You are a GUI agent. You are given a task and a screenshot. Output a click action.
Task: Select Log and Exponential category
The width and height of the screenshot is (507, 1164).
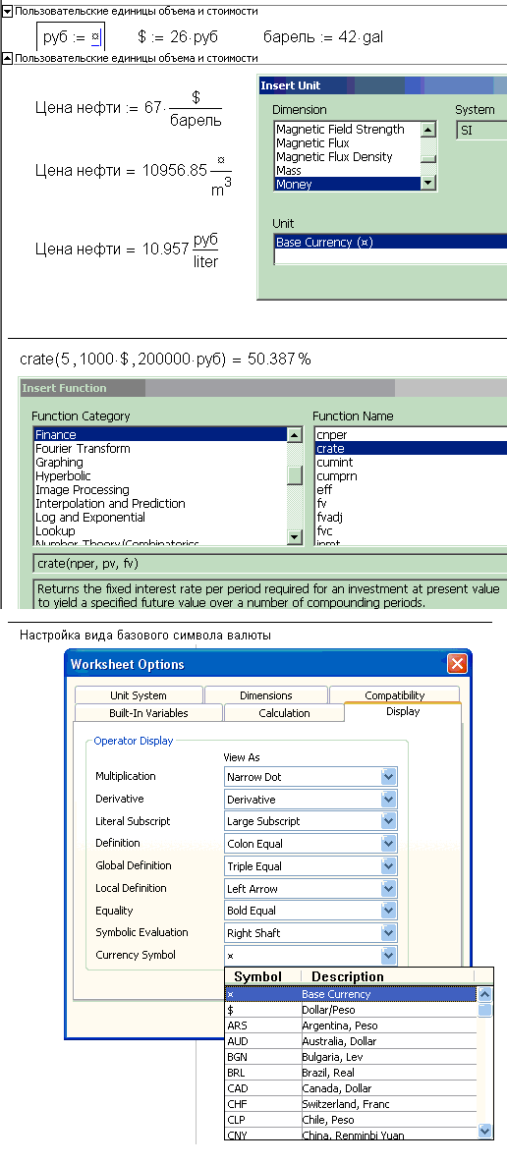159,517
